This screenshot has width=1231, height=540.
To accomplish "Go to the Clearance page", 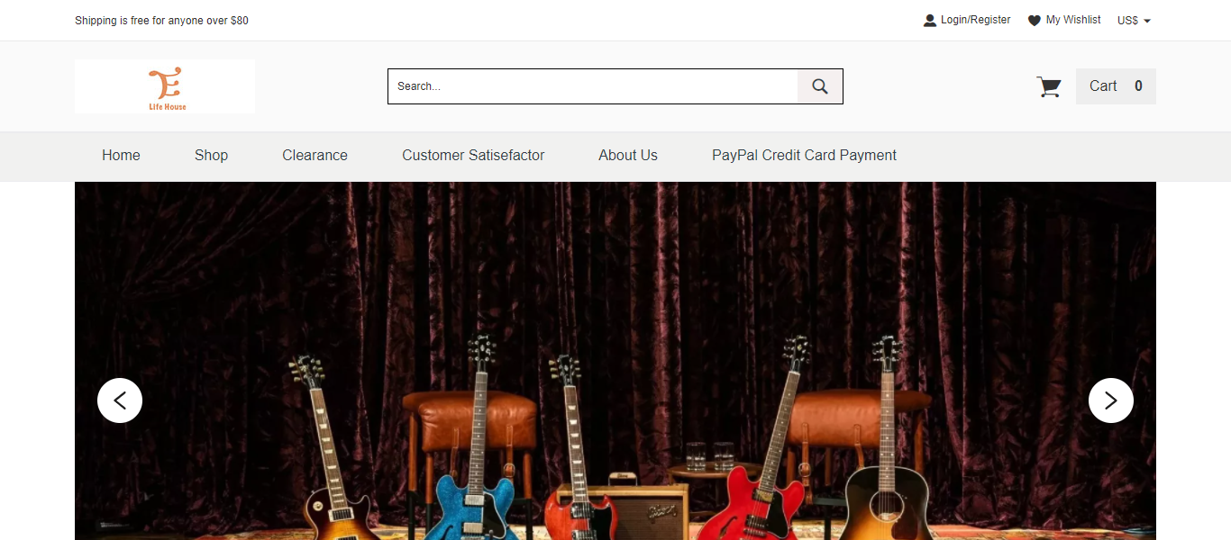I will pos(315,155).
